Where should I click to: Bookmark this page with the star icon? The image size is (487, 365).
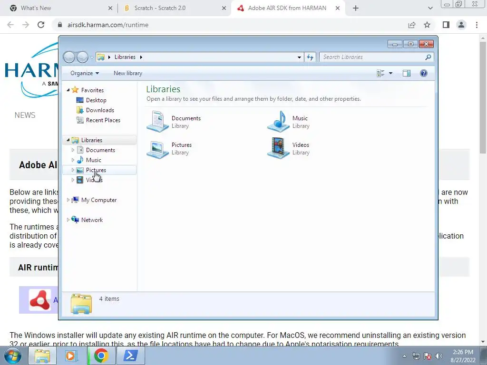point(427,25)
